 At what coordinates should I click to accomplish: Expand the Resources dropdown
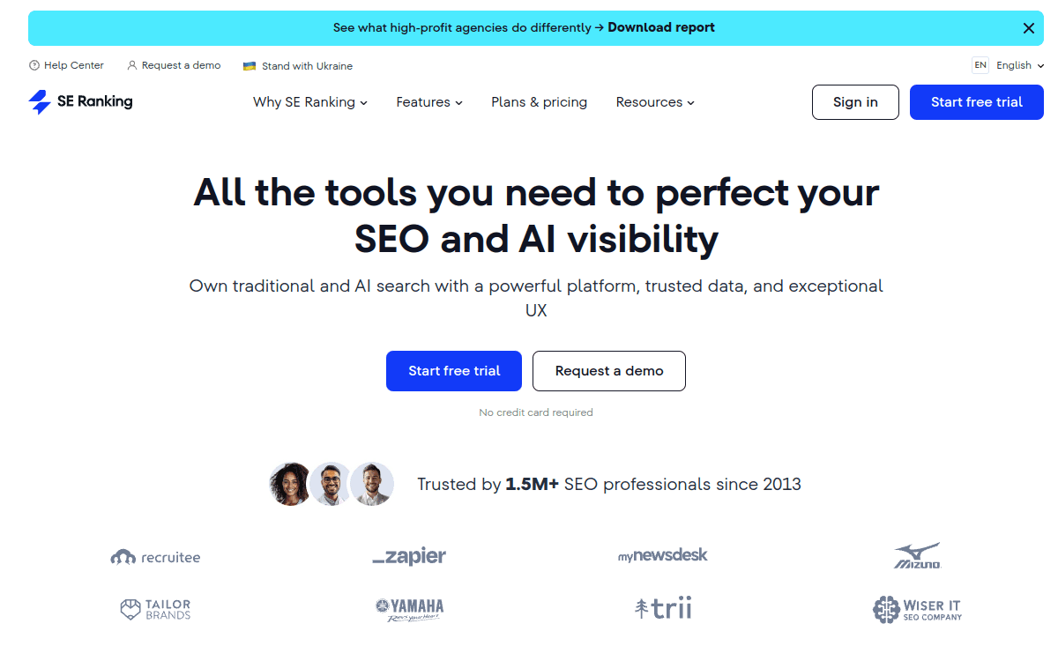pos(655,102)
